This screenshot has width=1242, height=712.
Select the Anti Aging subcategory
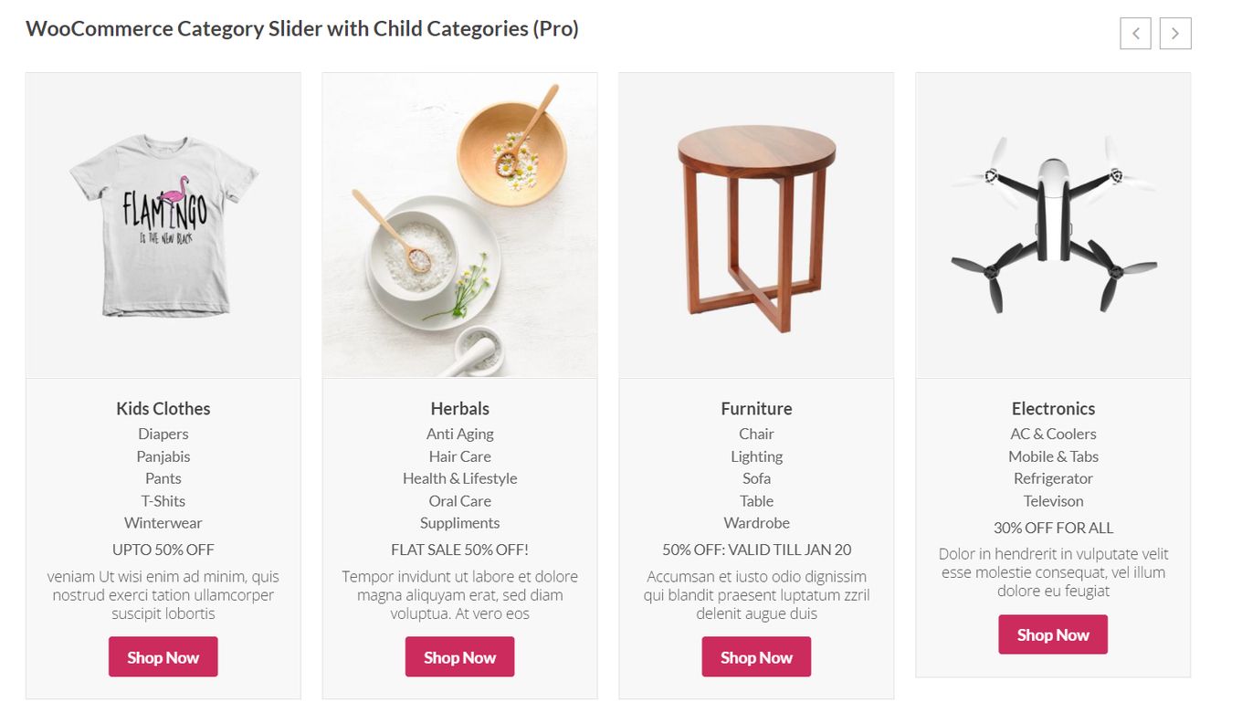pyautogui.click(x=460, y=435)
